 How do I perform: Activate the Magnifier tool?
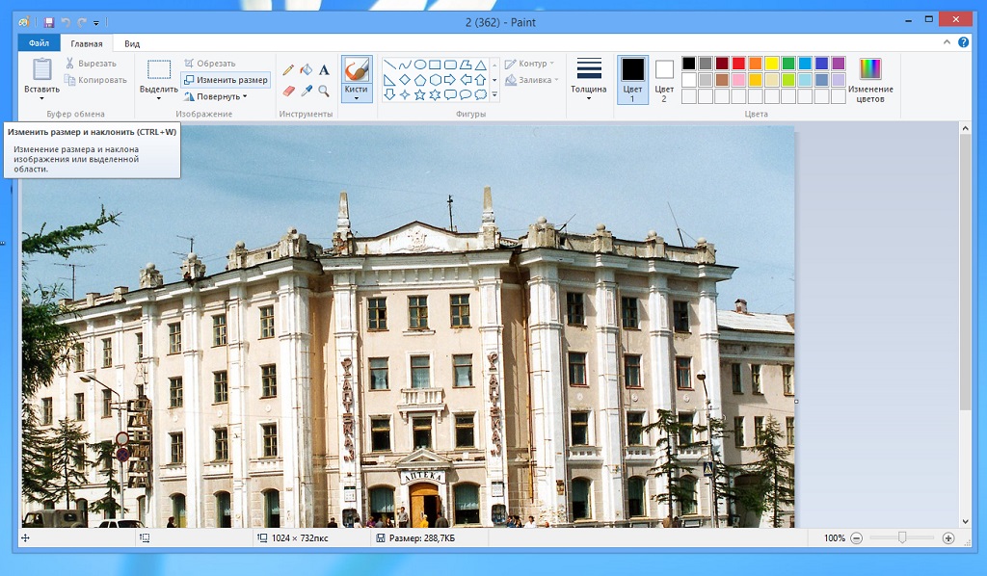pos(324,91)
